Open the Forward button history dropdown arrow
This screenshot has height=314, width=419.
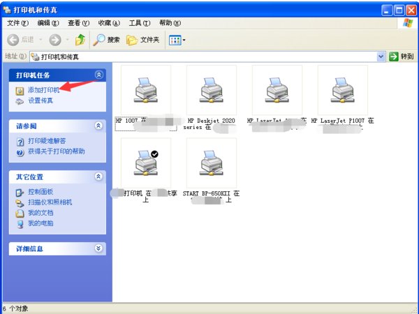tap(67, 40)
